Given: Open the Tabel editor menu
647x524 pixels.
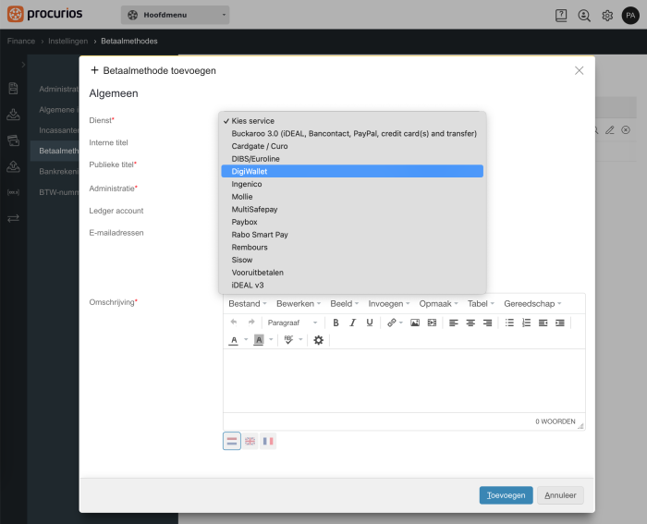Looking at the screenshot, I should pos(481,304).
